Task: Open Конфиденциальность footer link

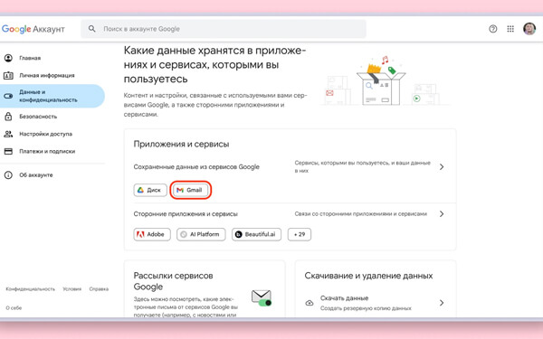Action: [x=31, y=289]
